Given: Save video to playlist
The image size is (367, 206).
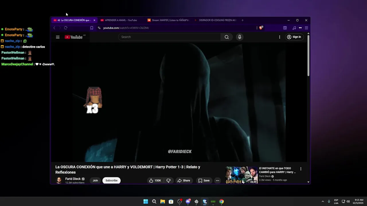Looking at the screenshot, I should pyautogui.click(x=204, y=181).
